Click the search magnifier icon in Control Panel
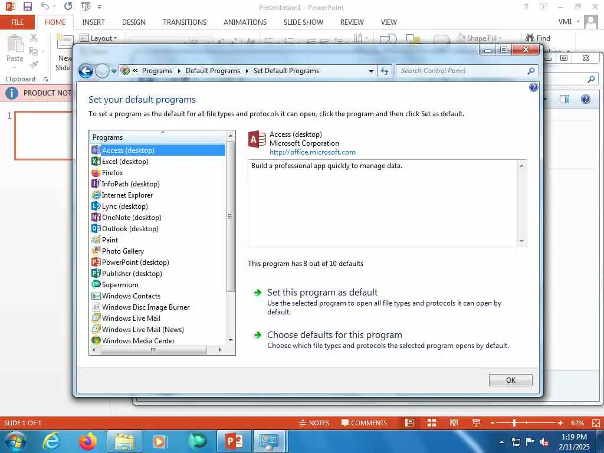 (531, 71)
